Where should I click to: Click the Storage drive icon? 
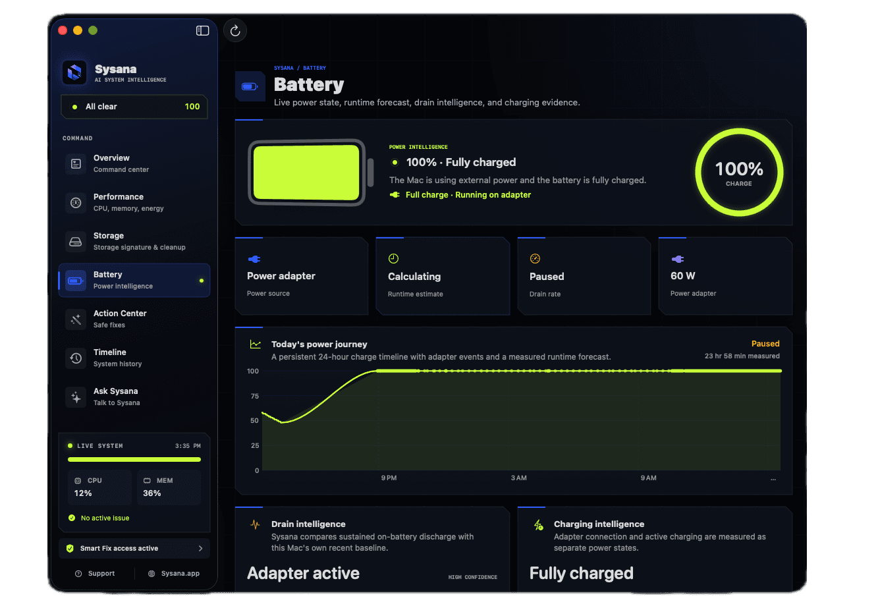tap(76, 241)
